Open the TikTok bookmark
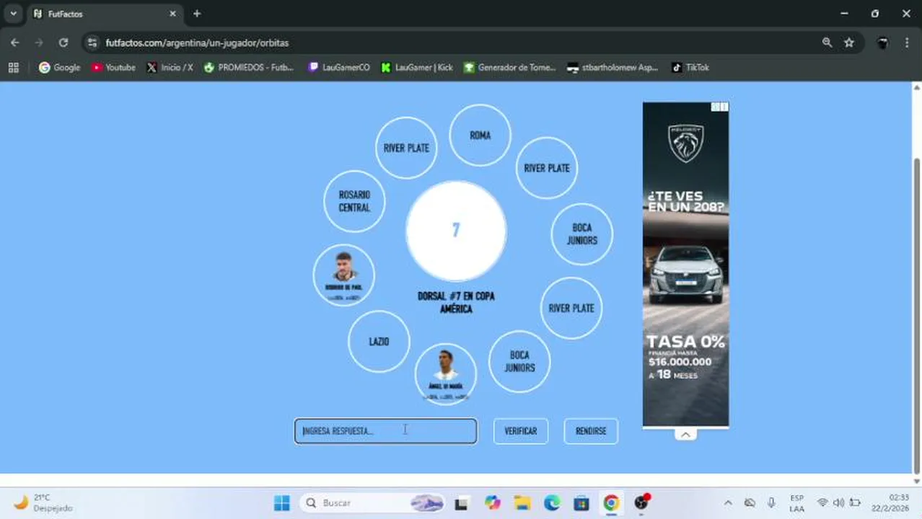 tap(690, 67)
